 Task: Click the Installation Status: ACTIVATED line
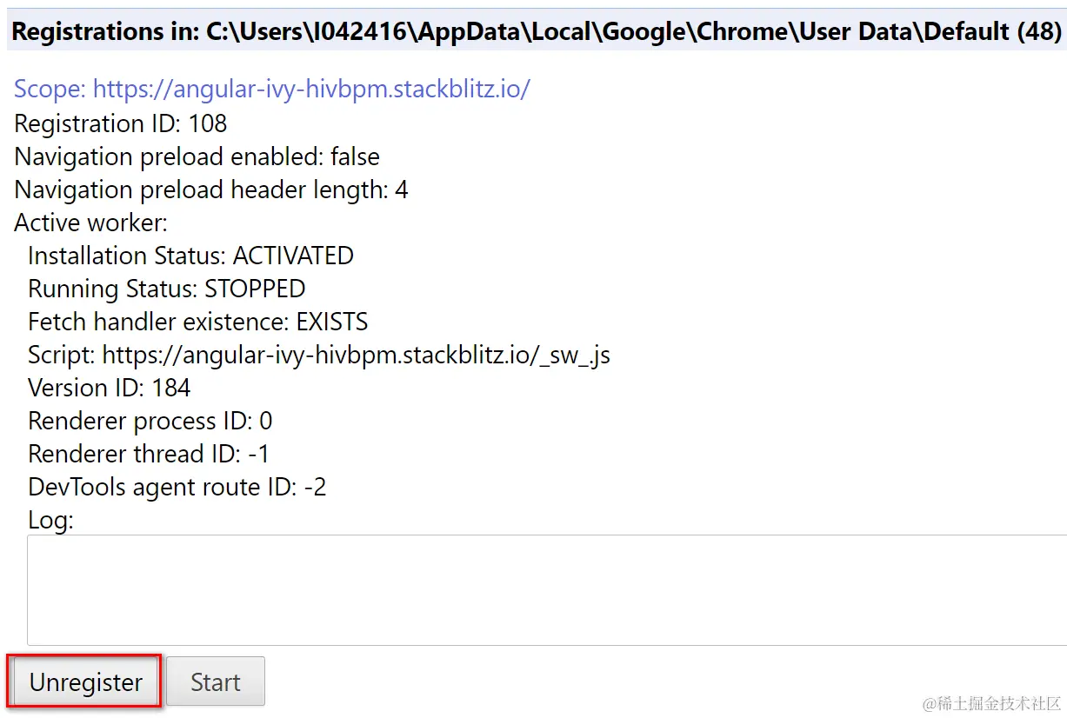tap(190, 256)
